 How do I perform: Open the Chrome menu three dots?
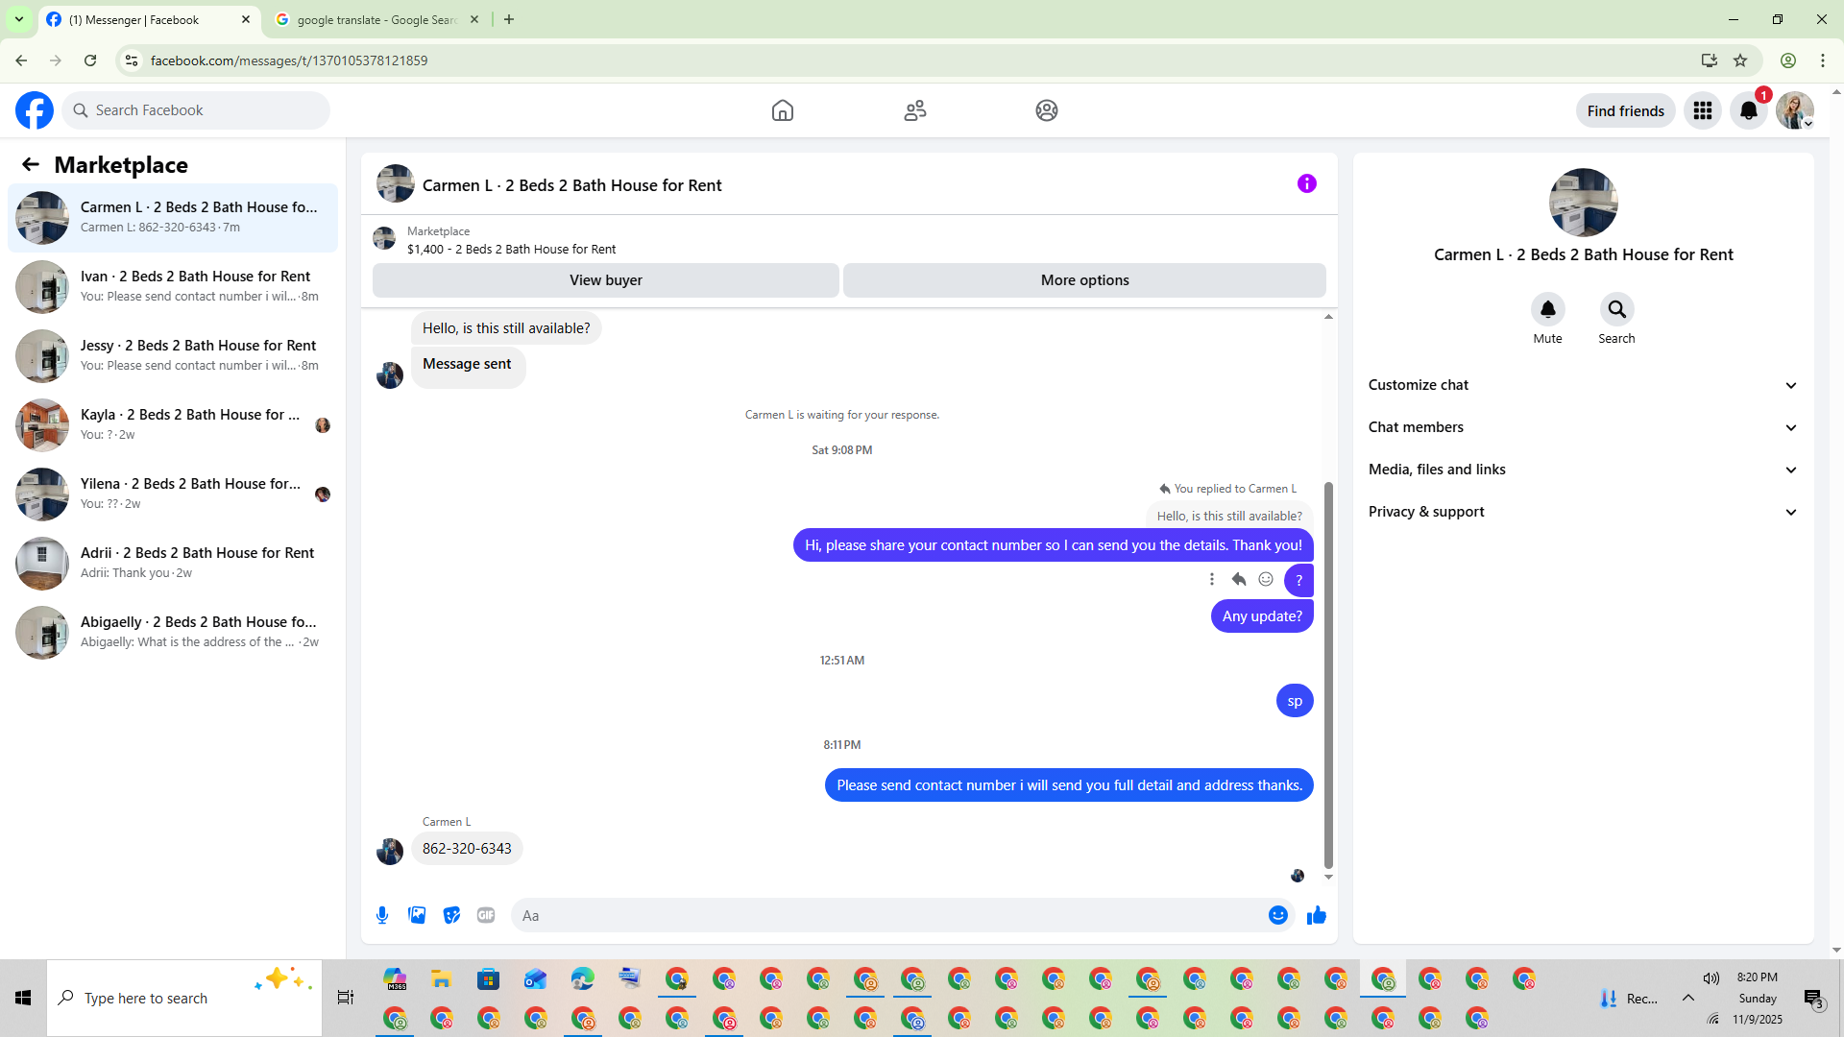tap(1823, 60)
